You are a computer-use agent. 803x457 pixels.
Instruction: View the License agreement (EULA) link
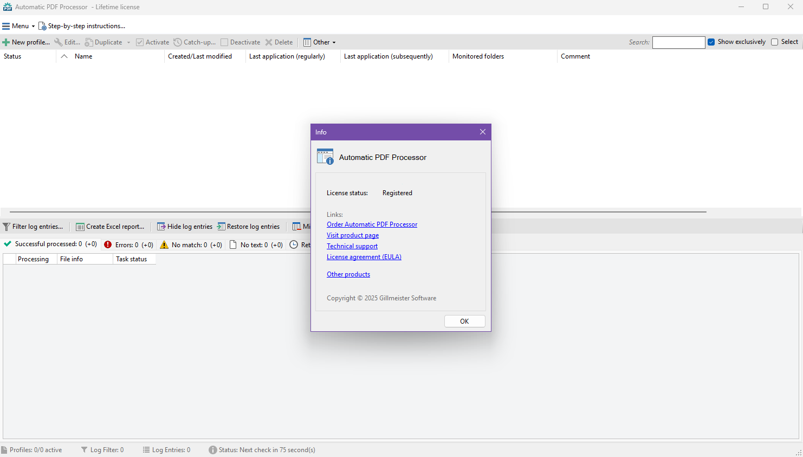(364, 257)
